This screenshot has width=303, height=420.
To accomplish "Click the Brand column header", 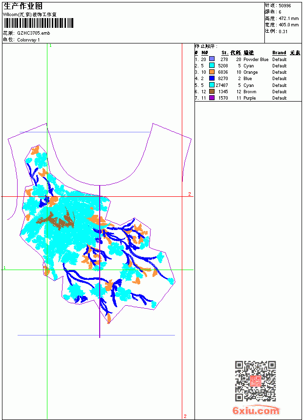I will [279, 53].
